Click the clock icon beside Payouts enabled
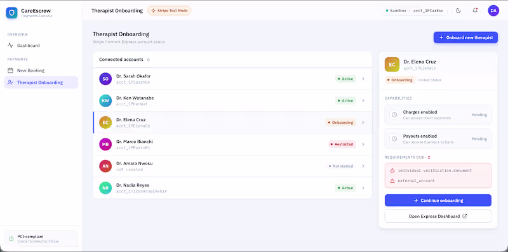The width and height of the screenshot is (508, 252). pyautogui.click(x=394, y=138)
